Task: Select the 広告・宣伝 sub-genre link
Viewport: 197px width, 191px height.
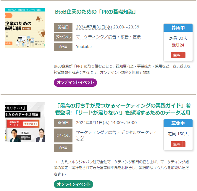Action: click(x=131, y=37)
